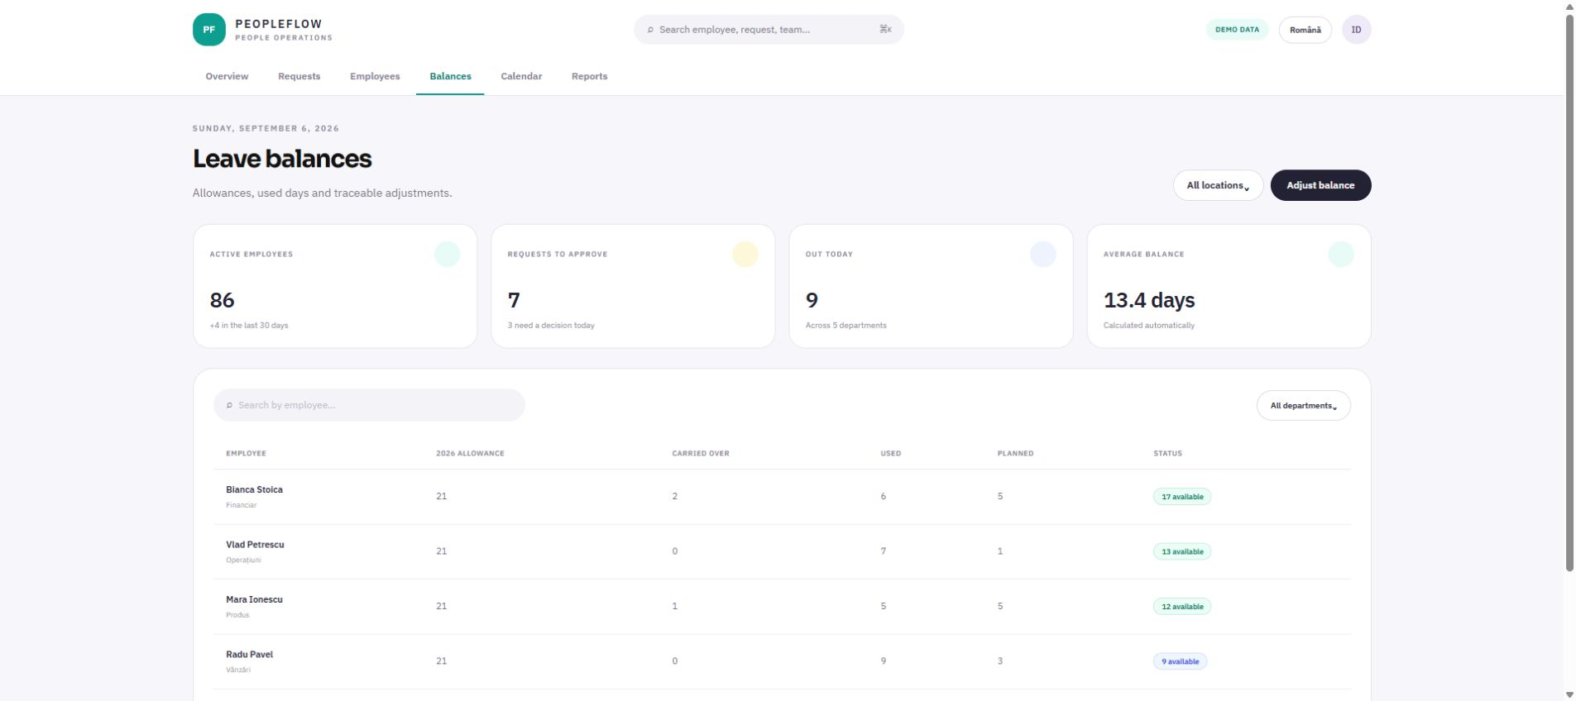The image size is (1576, 701).
Task: Switch to the Overview tab
Action: click(227, 76)
